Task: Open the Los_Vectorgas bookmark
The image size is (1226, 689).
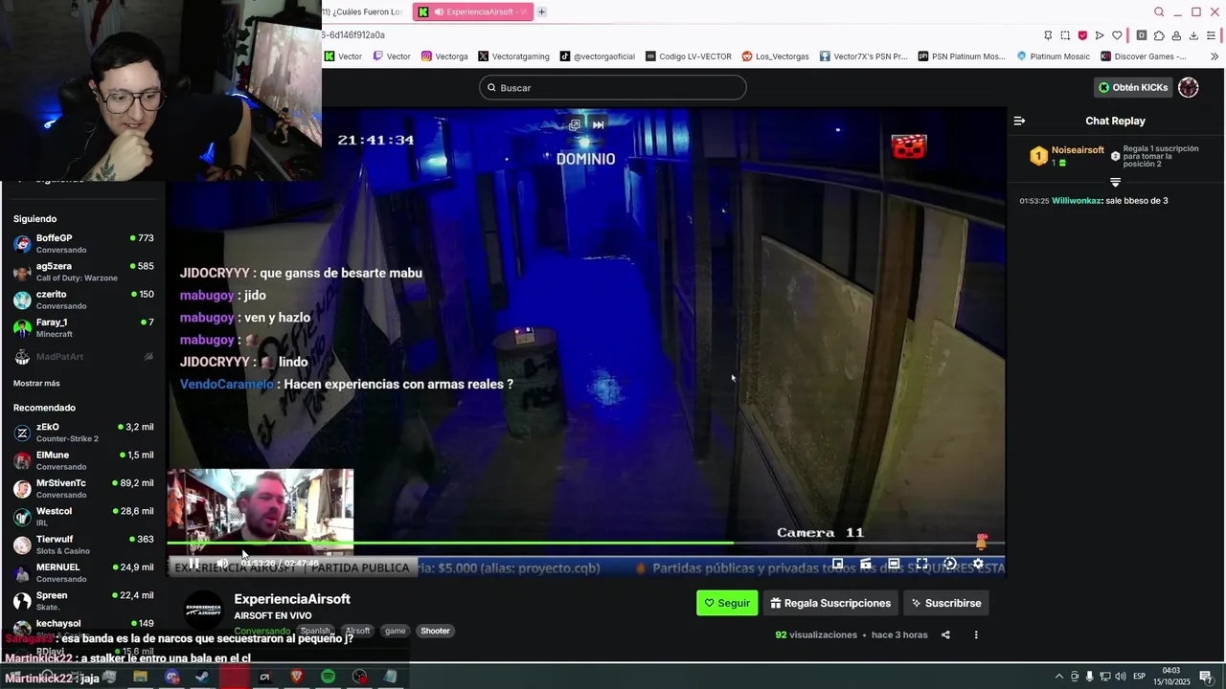Action: [x=775, y=56]
